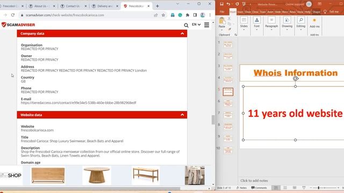The width and height of the screenshot is (344, 193).
Task: Open the Slides ribbon group
Action: [x=243, y=24]
